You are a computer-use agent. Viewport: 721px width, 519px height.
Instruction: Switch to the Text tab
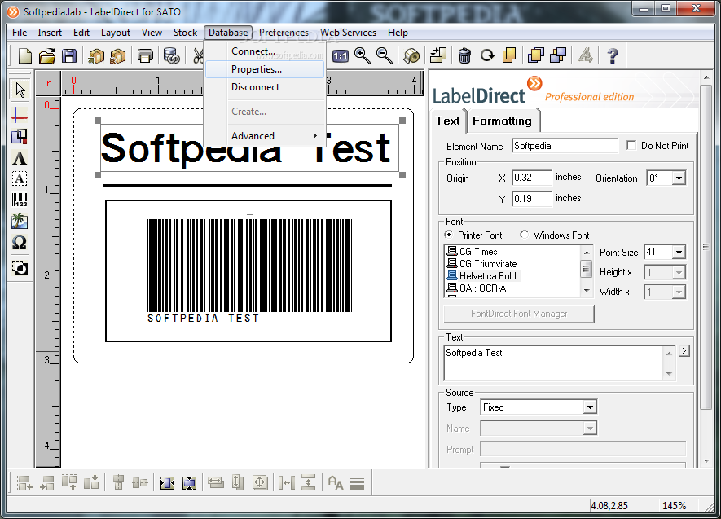point(447,121)
